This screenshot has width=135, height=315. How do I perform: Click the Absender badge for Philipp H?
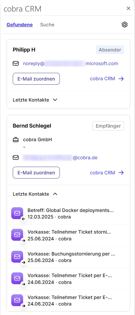point(110,50)
